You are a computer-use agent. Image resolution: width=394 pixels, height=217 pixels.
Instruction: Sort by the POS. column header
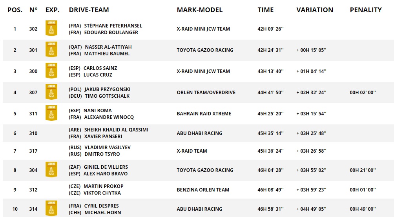15,10
